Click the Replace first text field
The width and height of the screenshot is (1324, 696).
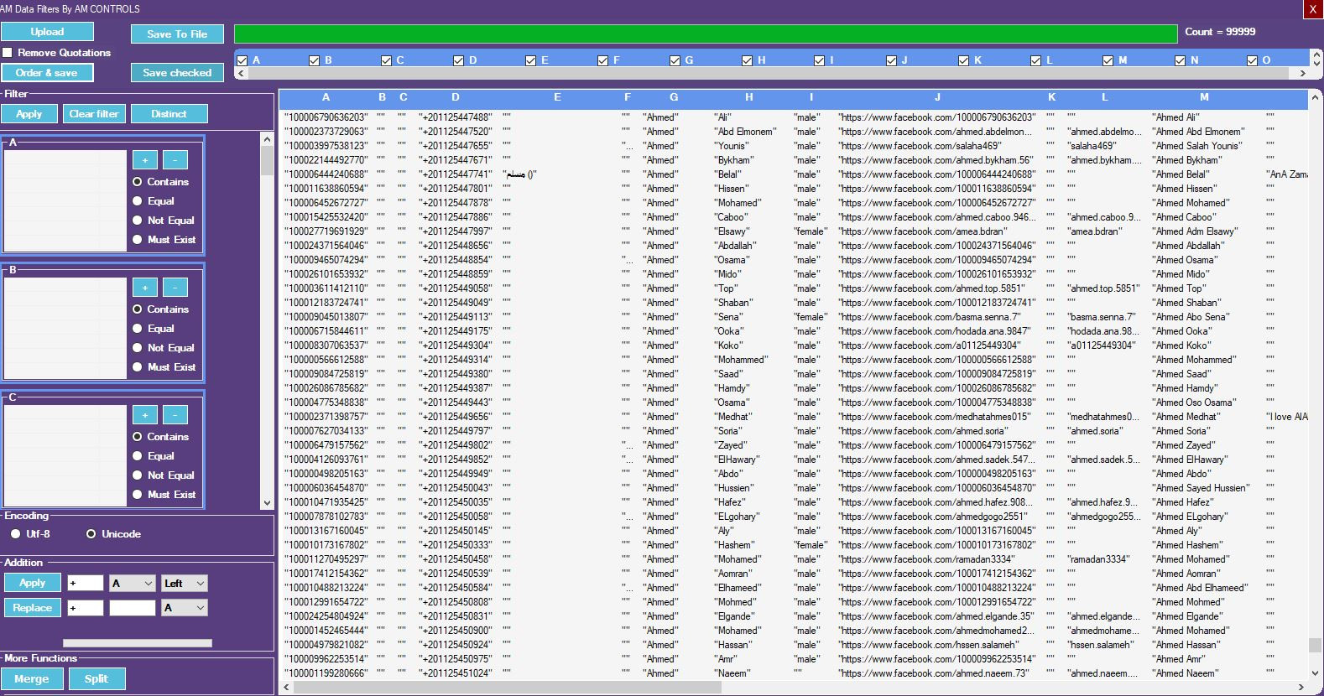pyautogui.click(x=86, y=608)
